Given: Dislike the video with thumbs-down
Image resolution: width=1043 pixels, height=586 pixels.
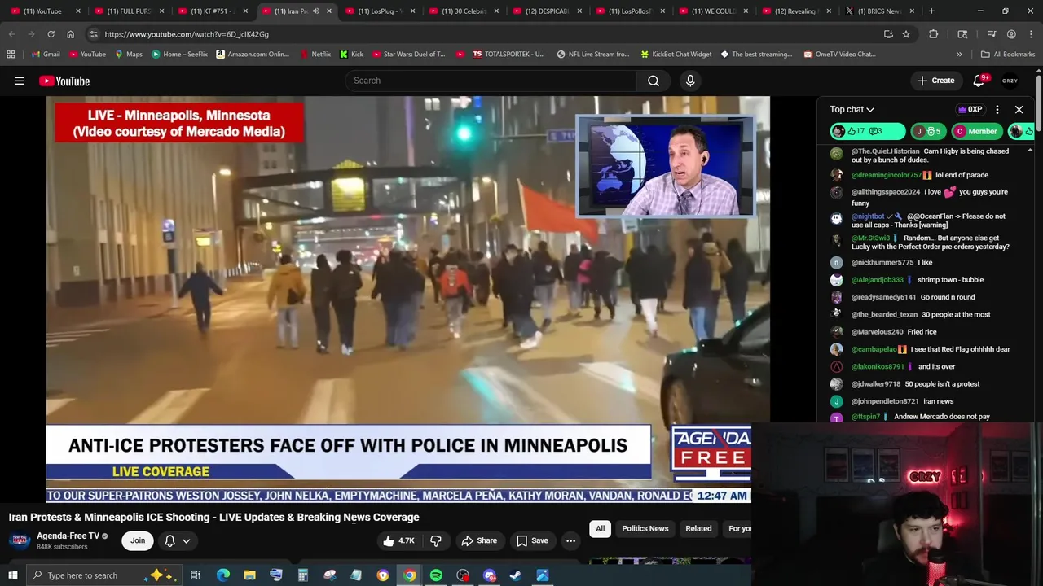Looking at the screenshot, I should pos(436,540).
